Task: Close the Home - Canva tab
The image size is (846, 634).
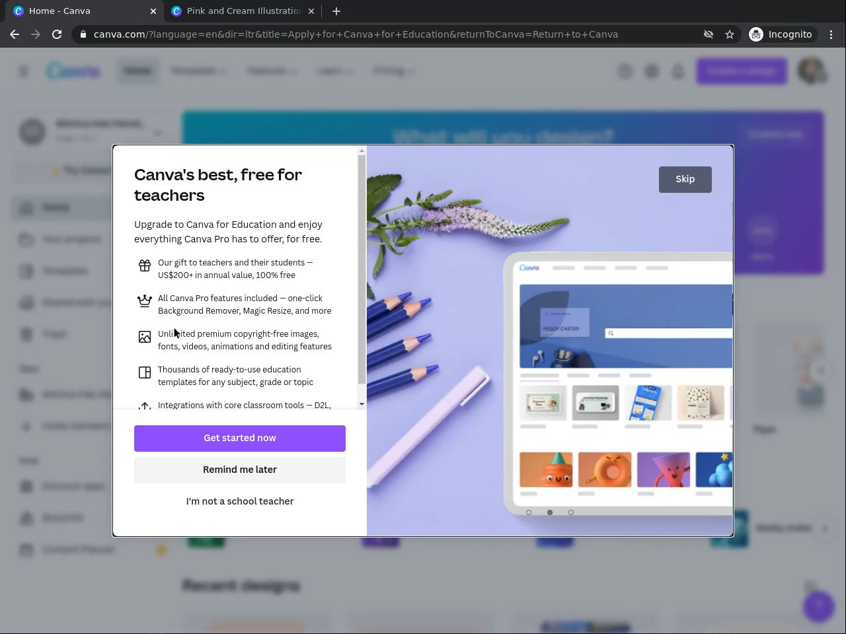Action: click(153, 11)
